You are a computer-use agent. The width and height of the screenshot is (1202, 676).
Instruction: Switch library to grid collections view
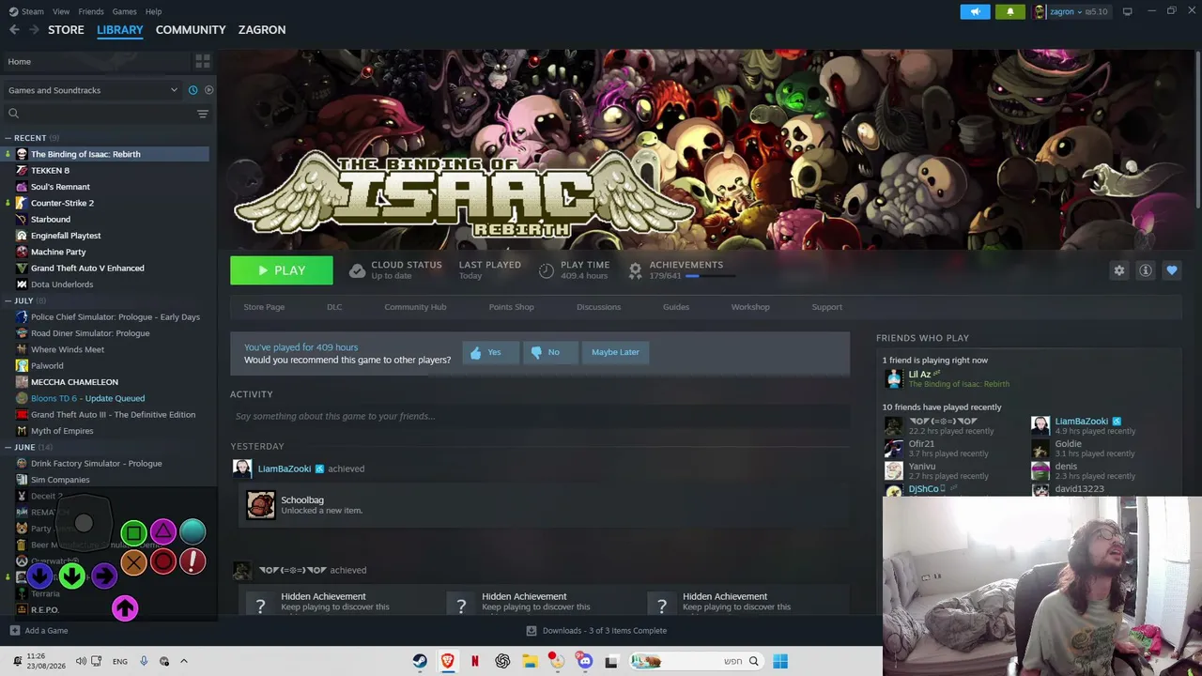203,61
